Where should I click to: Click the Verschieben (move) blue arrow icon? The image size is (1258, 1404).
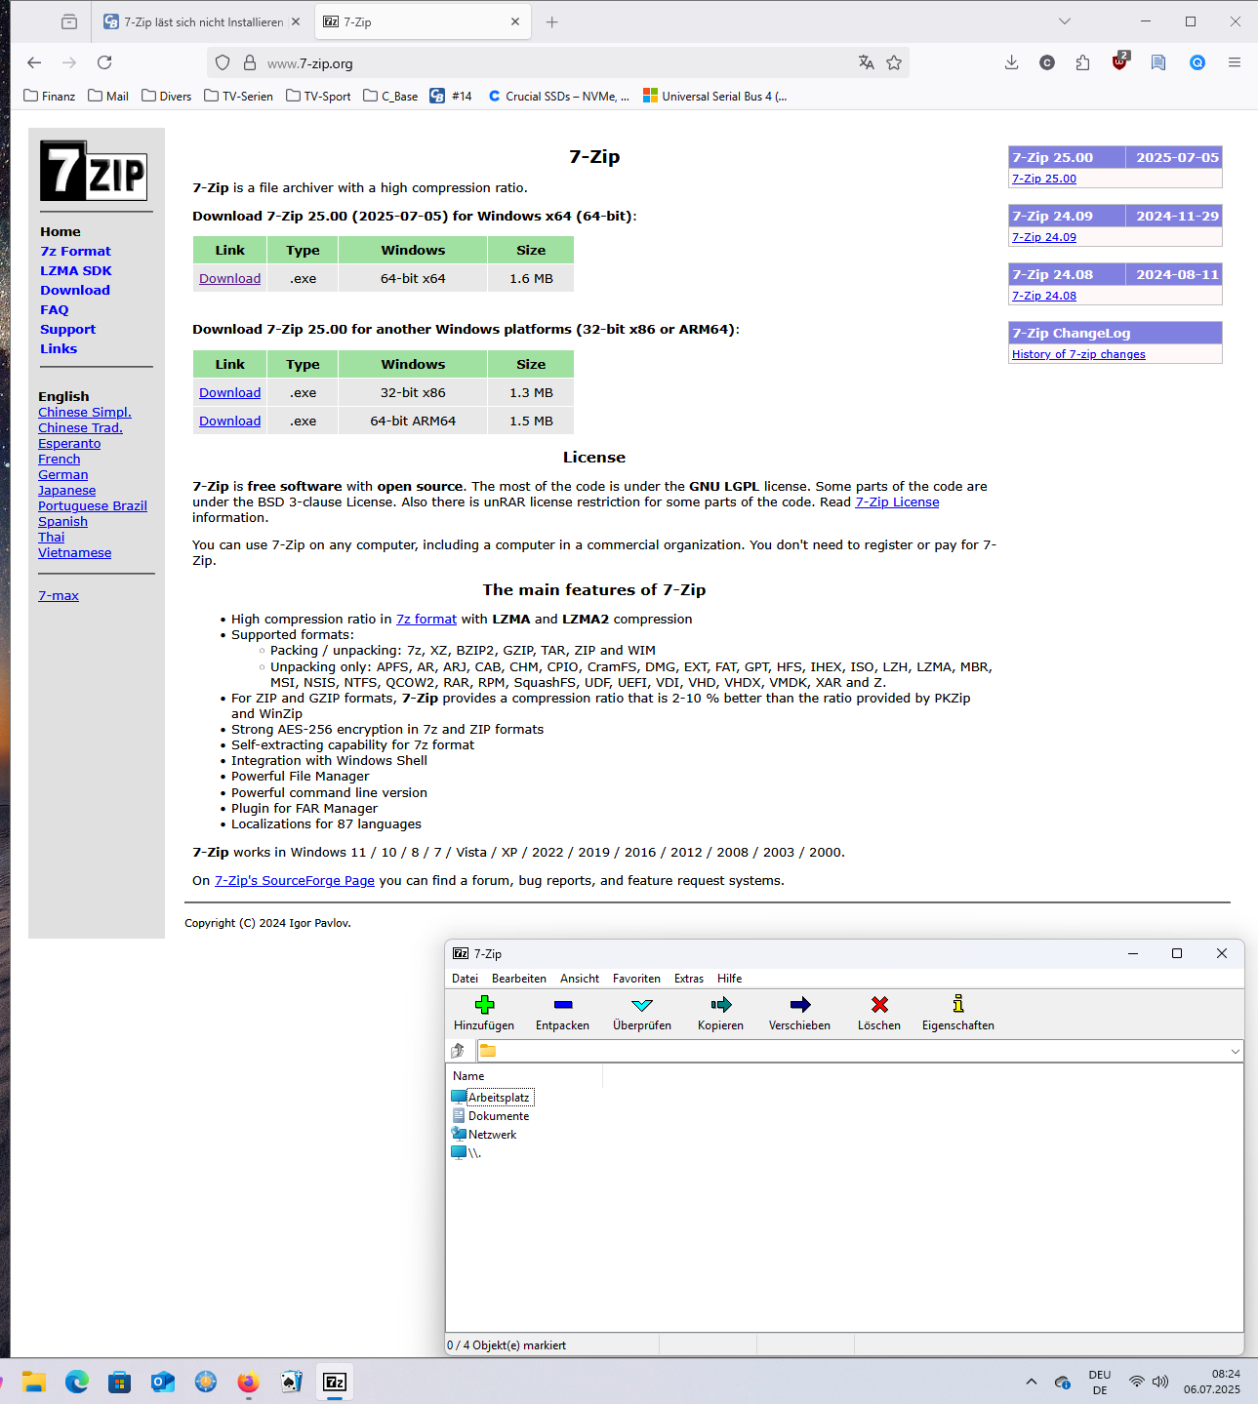tap(800, 1004)
